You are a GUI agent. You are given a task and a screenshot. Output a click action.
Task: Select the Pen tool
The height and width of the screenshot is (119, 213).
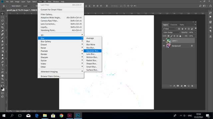pos(2,62)
